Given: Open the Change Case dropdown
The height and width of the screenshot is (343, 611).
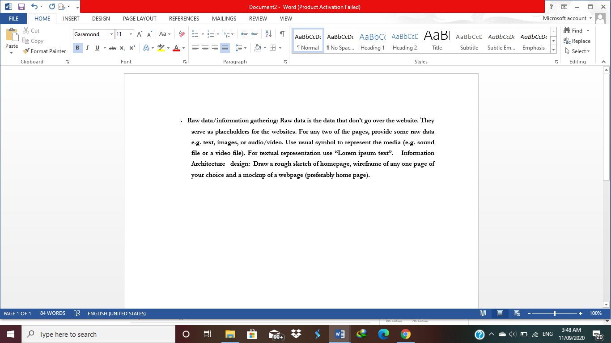Looking at the screenshot, I should tap(165, 34).
